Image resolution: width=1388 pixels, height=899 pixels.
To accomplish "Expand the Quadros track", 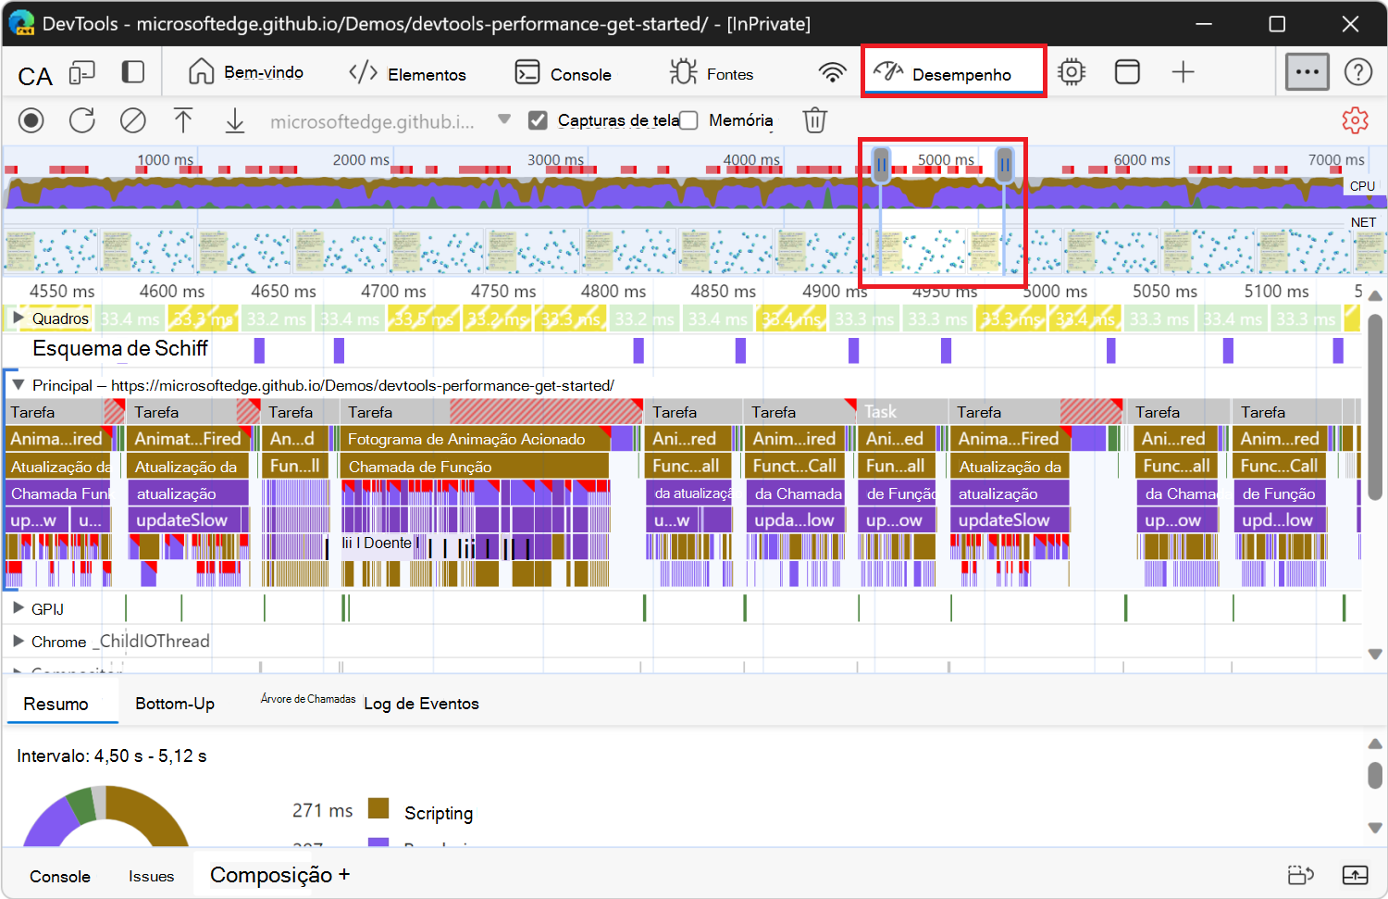I will (18, 318).
